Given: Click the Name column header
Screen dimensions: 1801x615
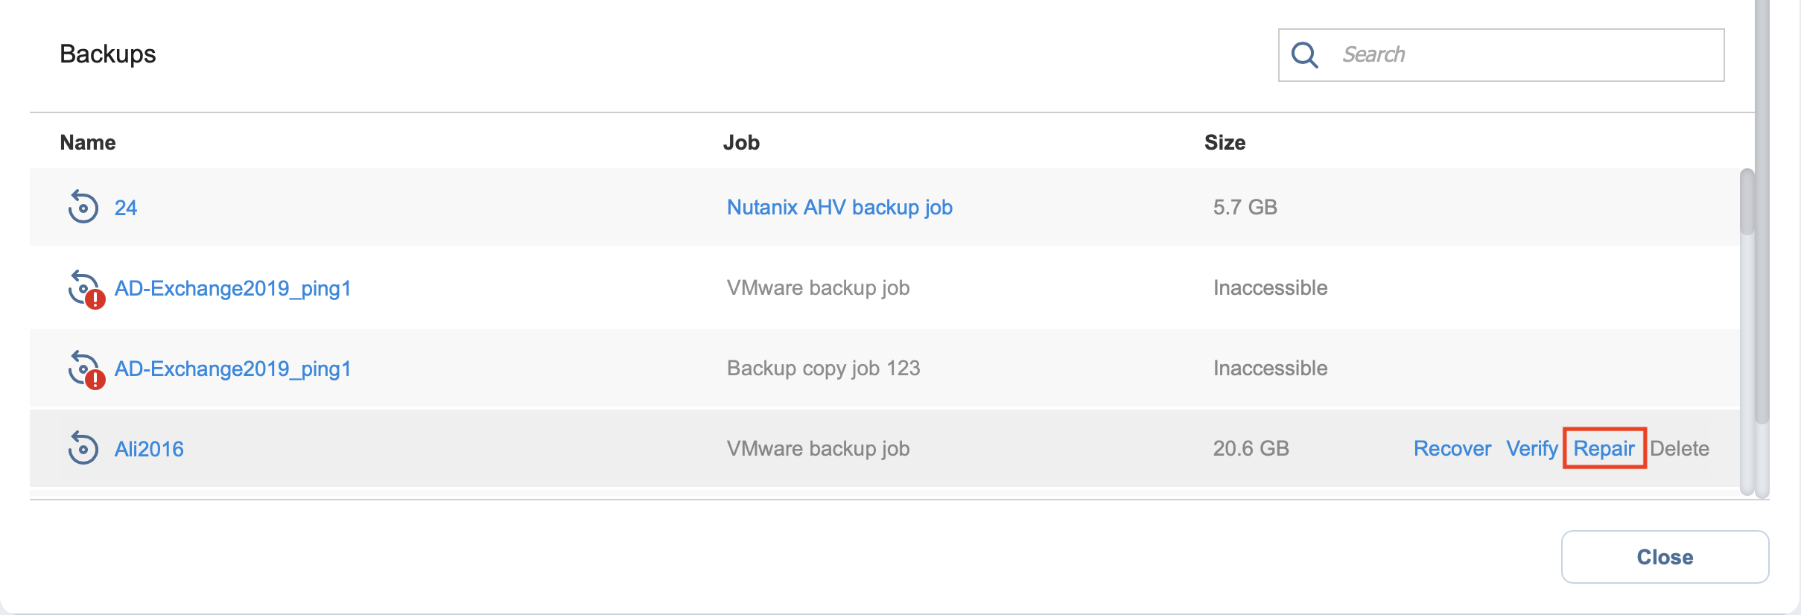Looking at the screenshot, I should point(88,142).
